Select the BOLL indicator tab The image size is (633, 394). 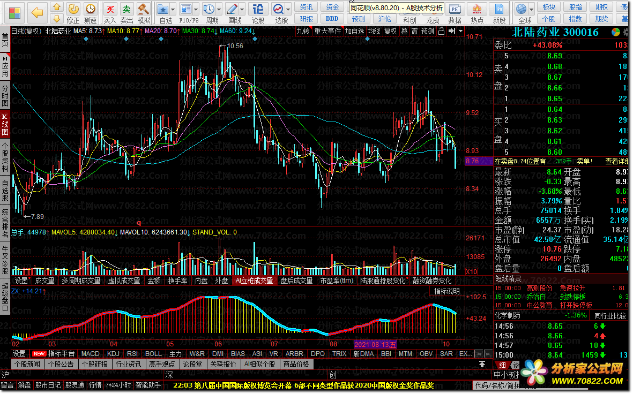[x=153, y=354]
